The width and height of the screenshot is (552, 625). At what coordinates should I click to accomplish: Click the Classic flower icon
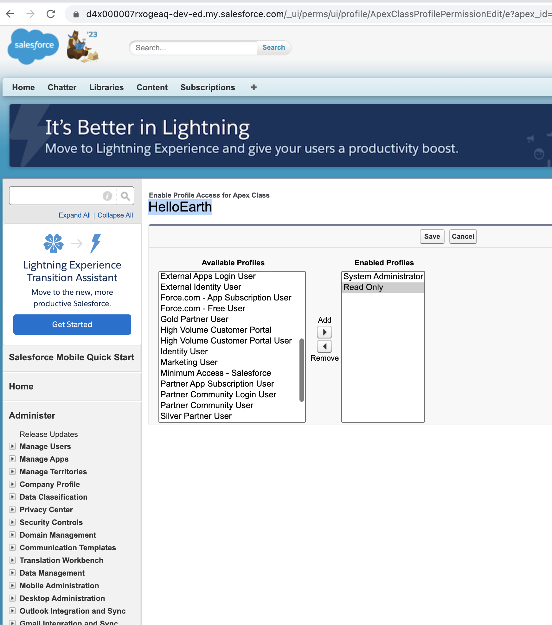(54, 243)
